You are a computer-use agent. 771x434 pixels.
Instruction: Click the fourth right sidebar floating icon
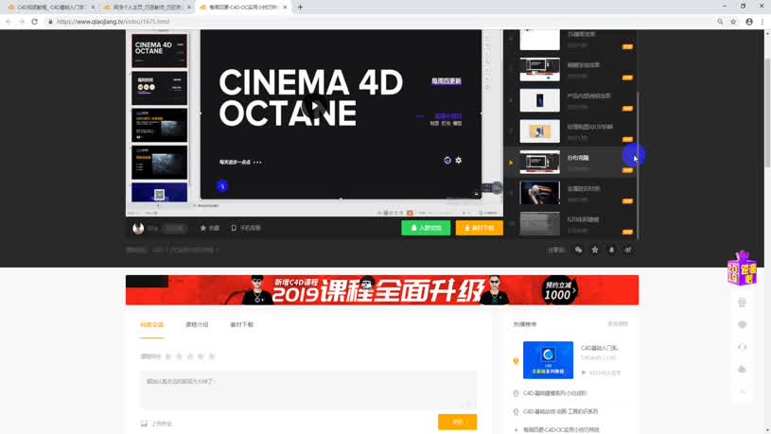click(x=742, y=369)
